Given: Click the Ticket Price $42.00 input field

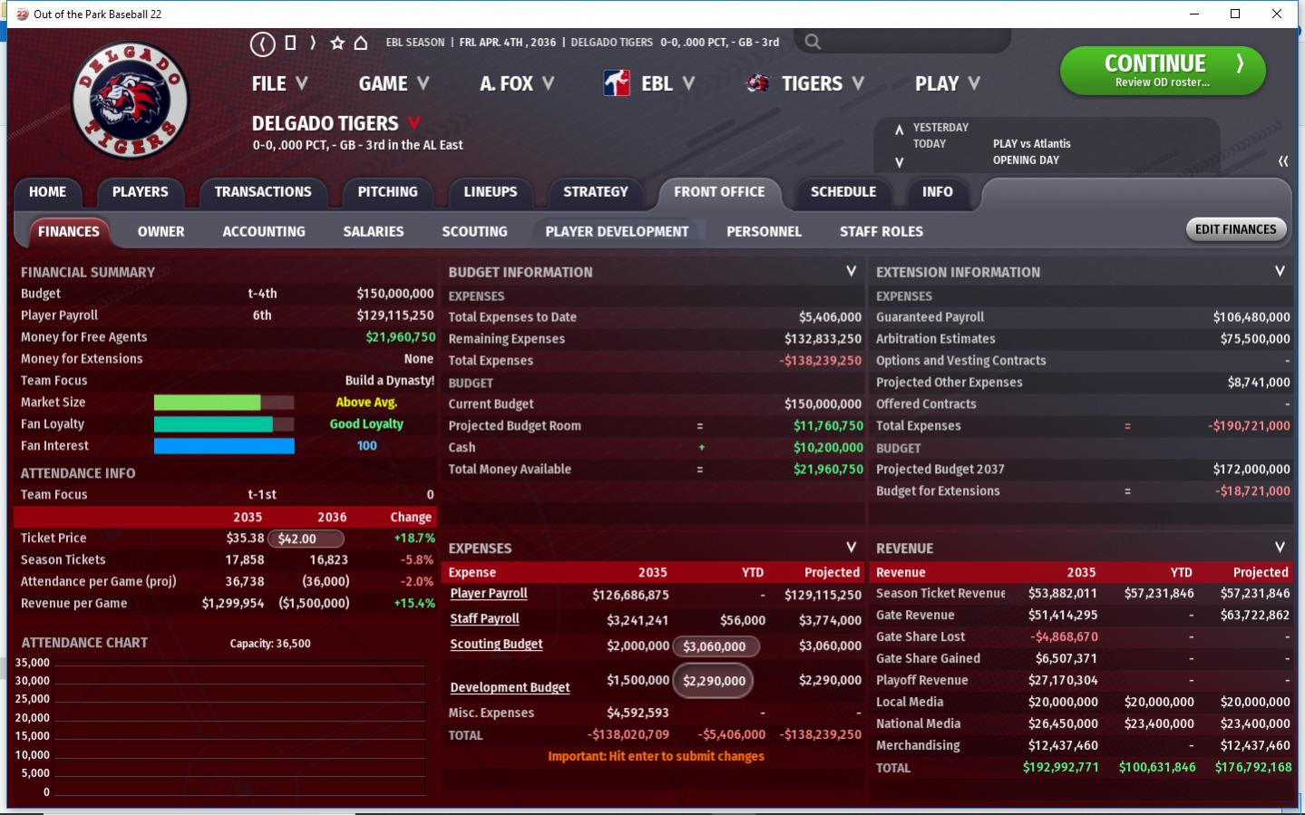Looking at the screenshot, I should click(x=306, y=538).
